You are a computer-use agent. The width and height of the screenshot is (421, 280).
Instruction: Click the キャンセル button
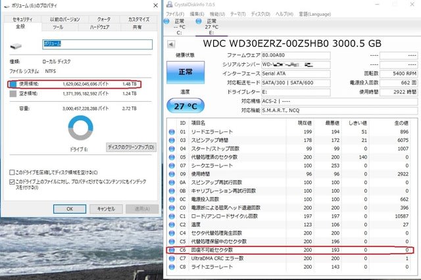click(x=106, y=209)
